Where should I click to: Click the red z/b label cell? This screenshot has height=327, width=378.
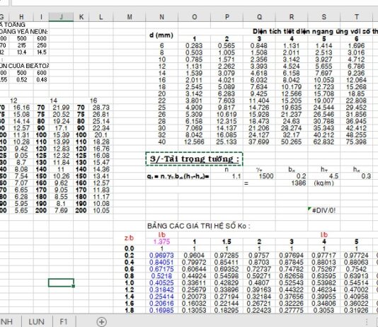click(130, 238)
